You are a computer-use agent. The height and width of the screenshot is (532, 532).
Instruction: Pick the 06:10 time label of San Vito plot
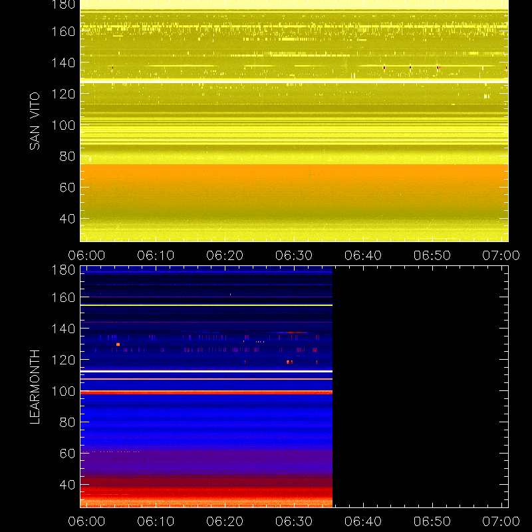click(x=156, y=255)
